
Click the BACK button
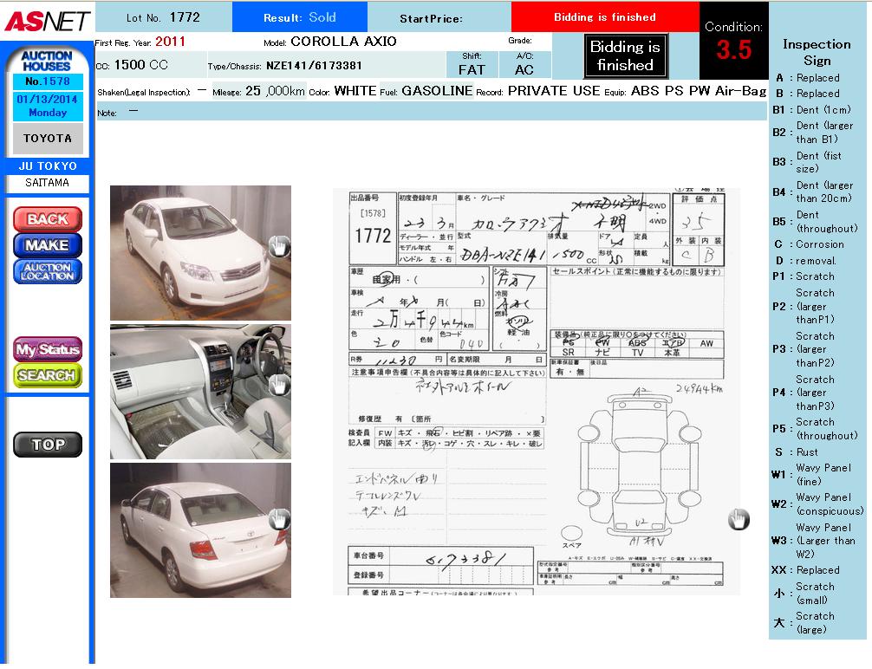tap(48, 219)
